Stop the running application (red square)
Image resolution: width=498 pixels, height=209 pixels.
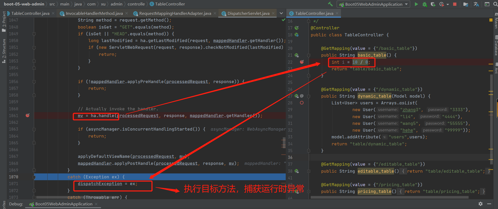pyautogui.click(x=455, y=4)
